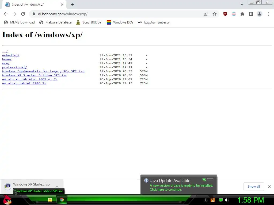Viewport: 274px width, 205px height.
Task: Open the Windows ISOs bookmark
Action: (x=120, y=22)
